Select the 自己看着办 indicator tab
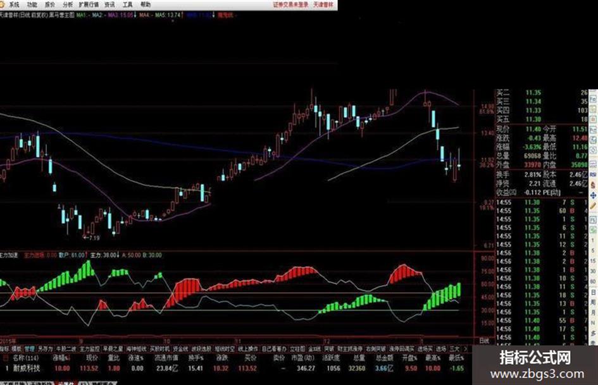The height and width of the screenshot is (385, 598). 274,349
